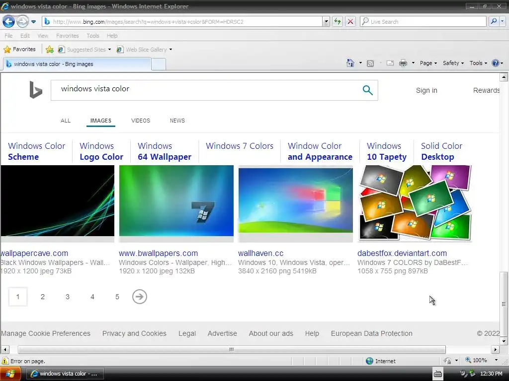Open Web Slice Gallery link
509x381 pixels.
pyautogui.click(x=142, y=49)
